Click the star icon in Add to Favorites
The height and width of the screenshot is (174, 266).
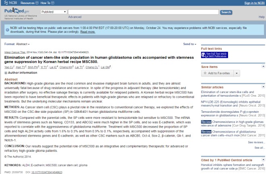point(205,73)
